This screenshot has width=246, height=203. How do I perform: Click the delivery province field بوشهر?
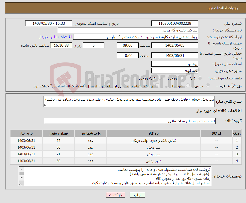pos(175,64)
